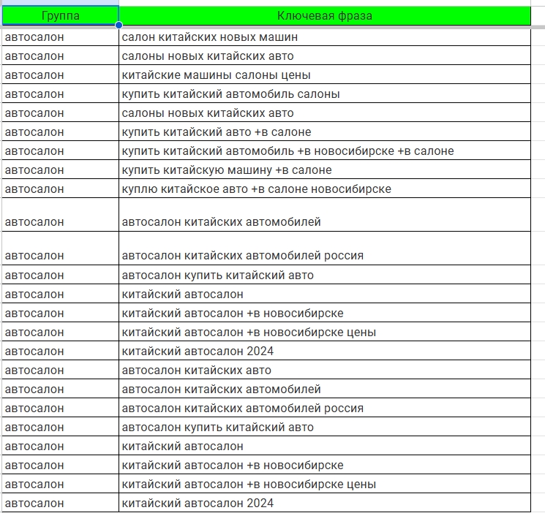Click 'автосалон' beside 'куплю китайское авто +в салоне новосибирске'

[60, 189]
